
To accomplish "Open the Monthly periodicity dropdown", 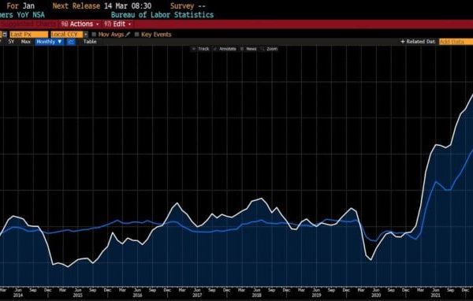I will click(x=49, y=42).
